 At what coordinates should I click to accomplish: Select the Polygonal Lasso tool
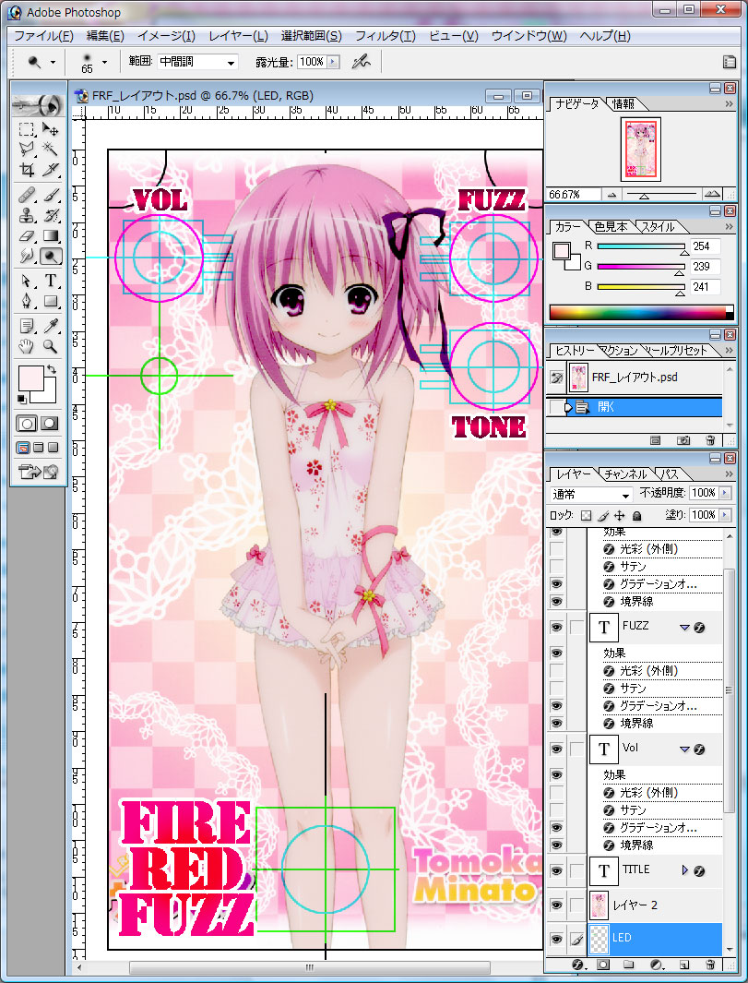(x=27, y=149)
